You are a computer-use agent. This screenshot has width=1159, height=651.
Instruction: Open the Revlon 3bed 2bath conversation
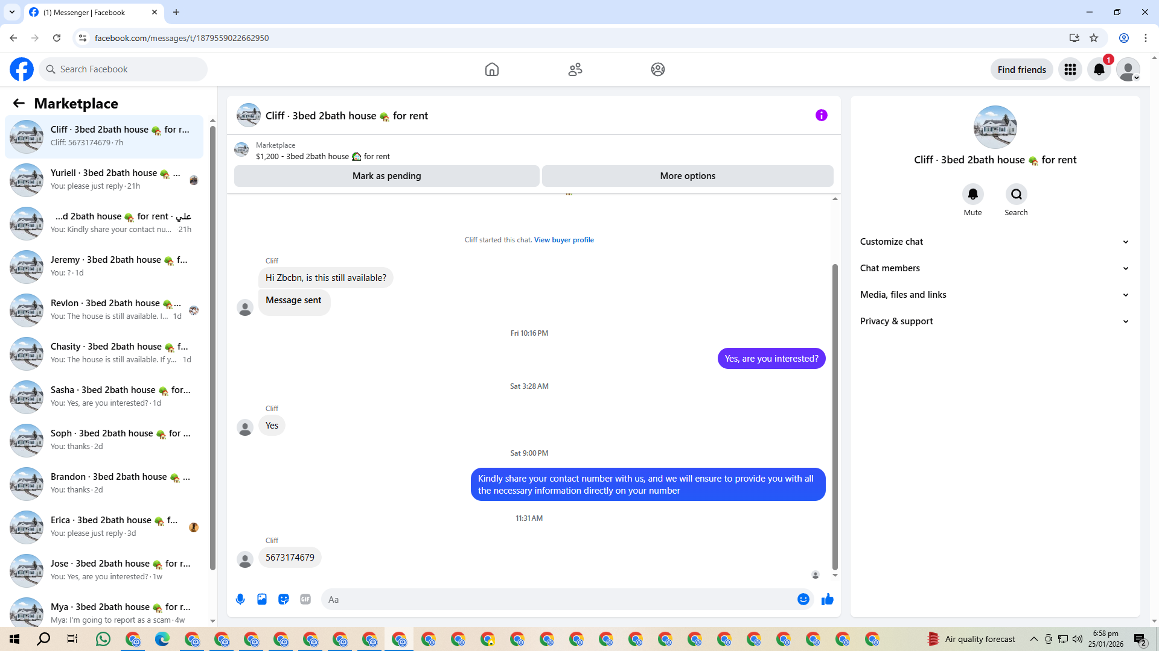[x=104, y=310]
